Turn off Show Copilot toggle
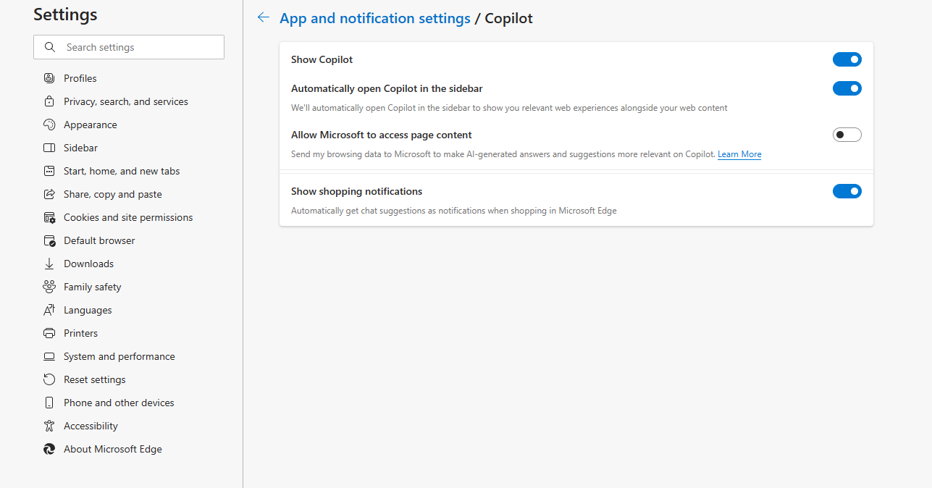This screenshot has width=932, height=488. click(x=847, y=59)
